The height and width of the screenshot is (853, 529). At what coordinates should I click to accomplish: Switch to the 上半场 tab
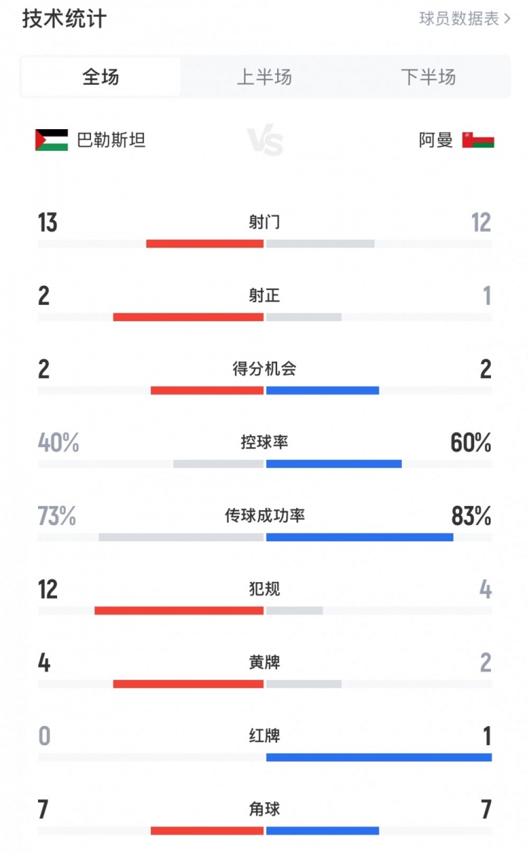click(264, 77)
